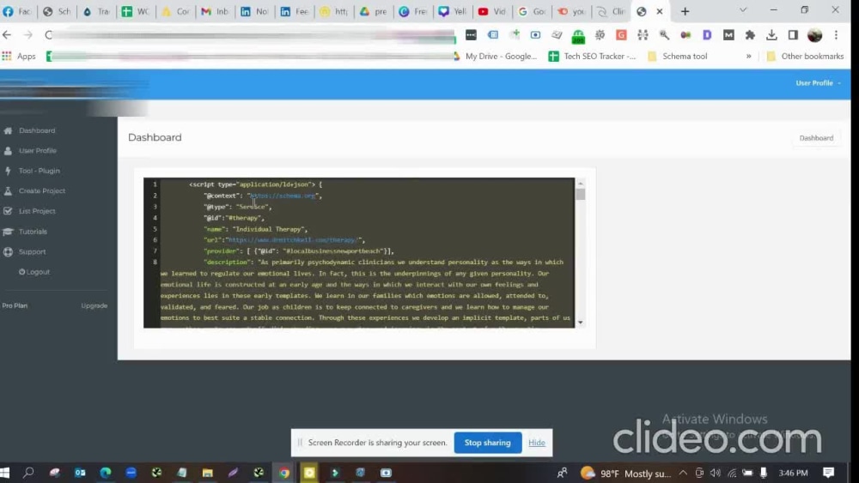Click the Upgrade plan link
Viewport: 859px width, 483px height.
(x=94, y=305)
